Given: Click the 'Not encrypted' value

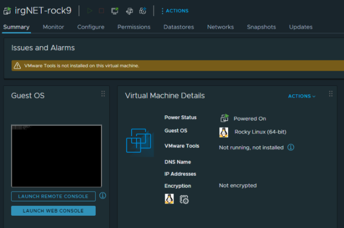Looking at the screenshot, I should pyautogui.click(x=238, y=186).
